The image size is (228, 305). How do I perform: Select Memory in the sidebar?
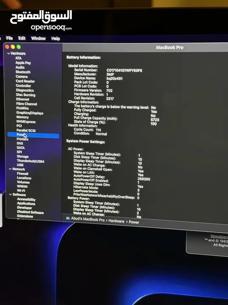[x=22, y=117]
